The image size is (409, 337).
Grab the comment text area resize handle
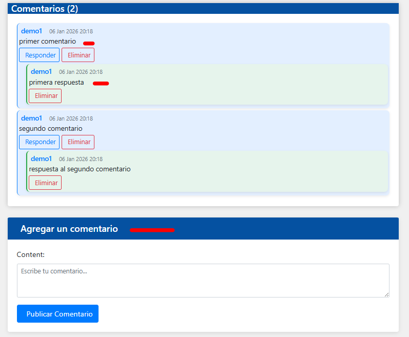pyautogui.click(x=386, y=294)
